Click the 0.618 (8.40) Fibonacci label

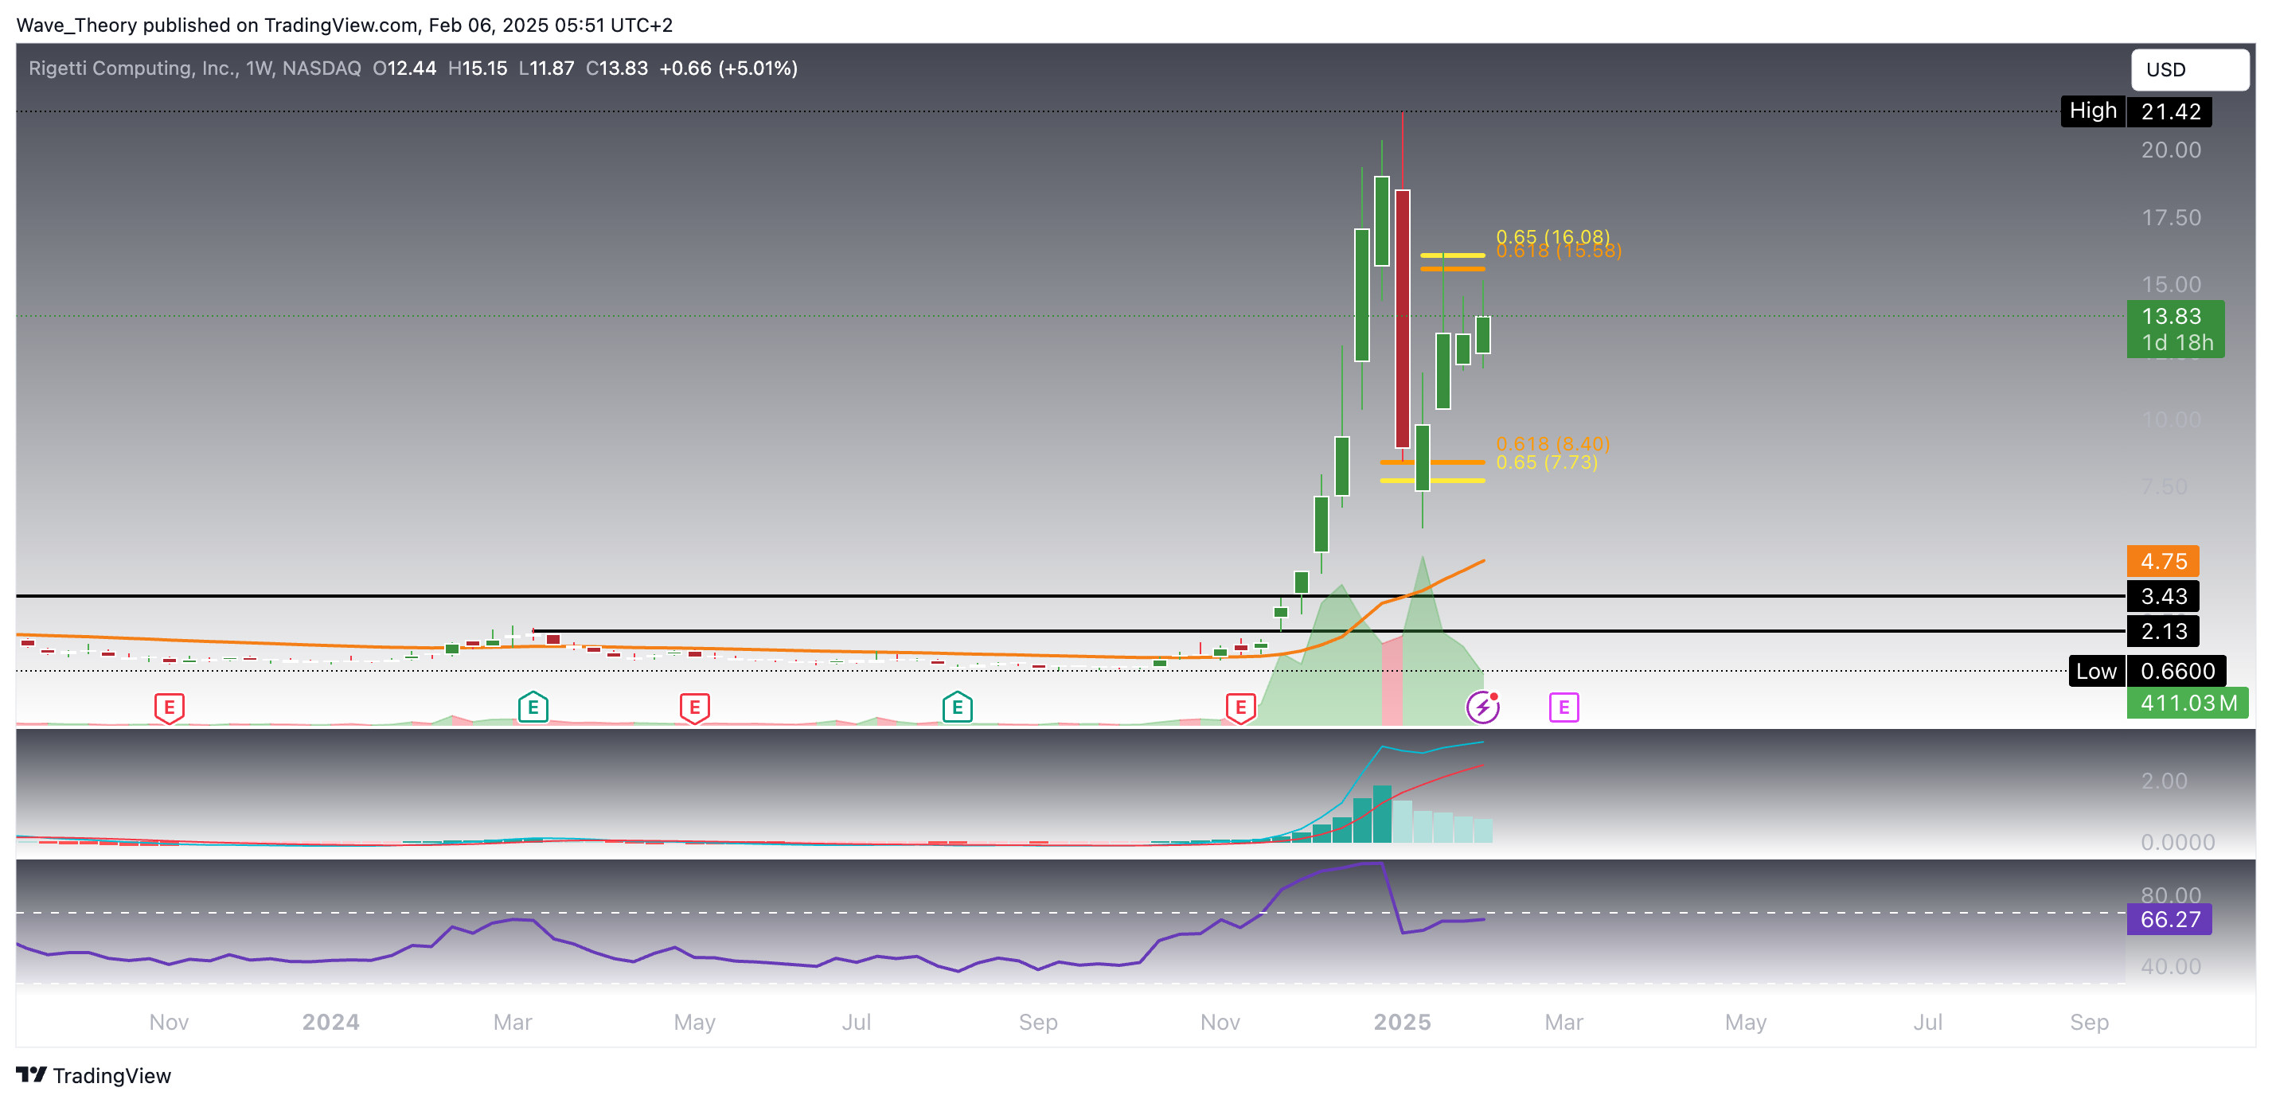coord(1552,444)
